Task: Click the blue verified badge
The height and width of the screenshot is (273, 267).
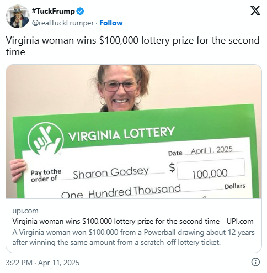Action: click(81, 12)
